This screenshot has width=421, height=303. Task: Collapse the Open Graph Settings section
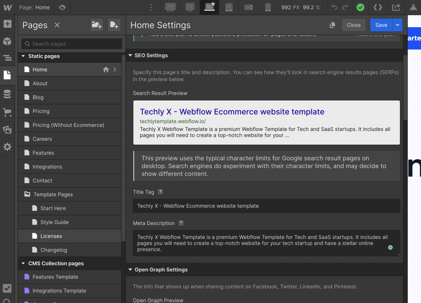[130, 270]
